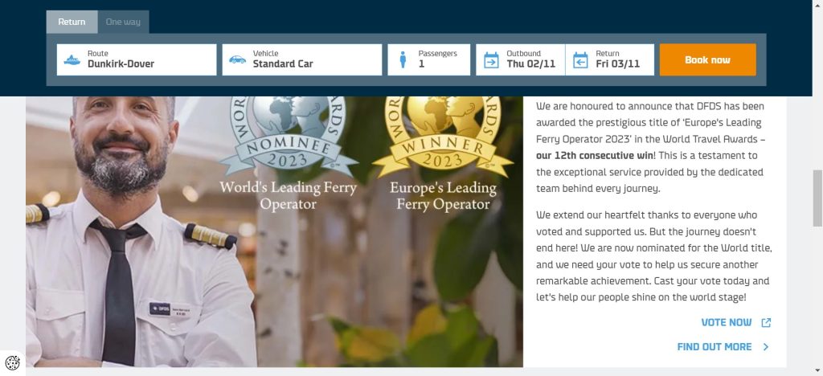Image resolution: width=823 pixels, height=376 pixels.
Task: Click the person icon in Passengers field
Action: click(x=403, y=59)
